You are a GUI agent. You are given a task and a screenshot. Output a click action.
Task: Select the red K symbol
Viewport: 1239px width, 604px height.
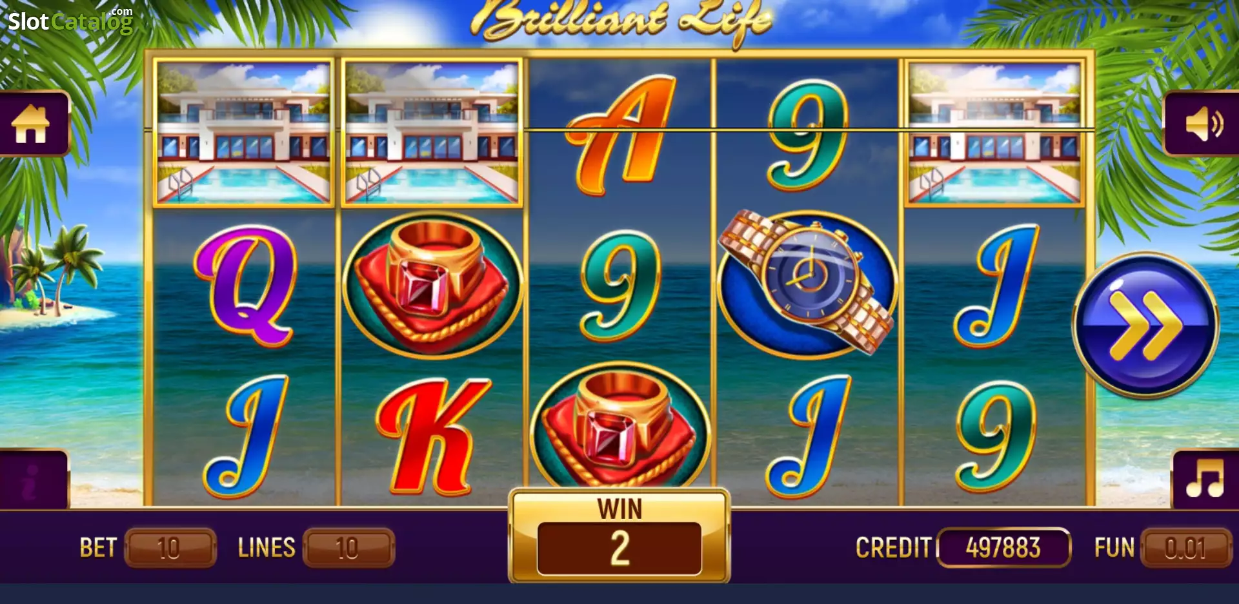click(x=433, y=436)
